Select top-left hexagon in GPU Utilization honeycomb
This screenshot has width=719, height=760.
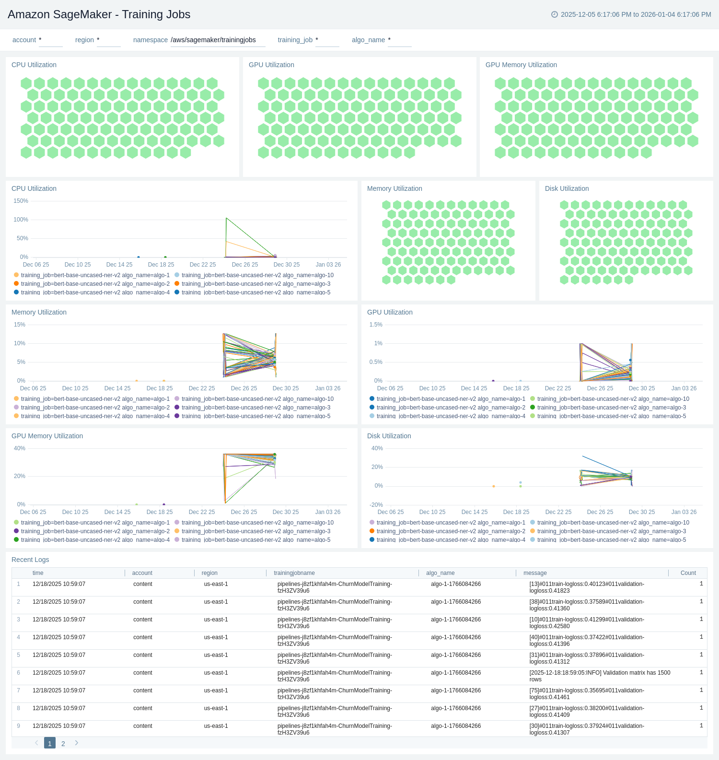pos(264,83)
